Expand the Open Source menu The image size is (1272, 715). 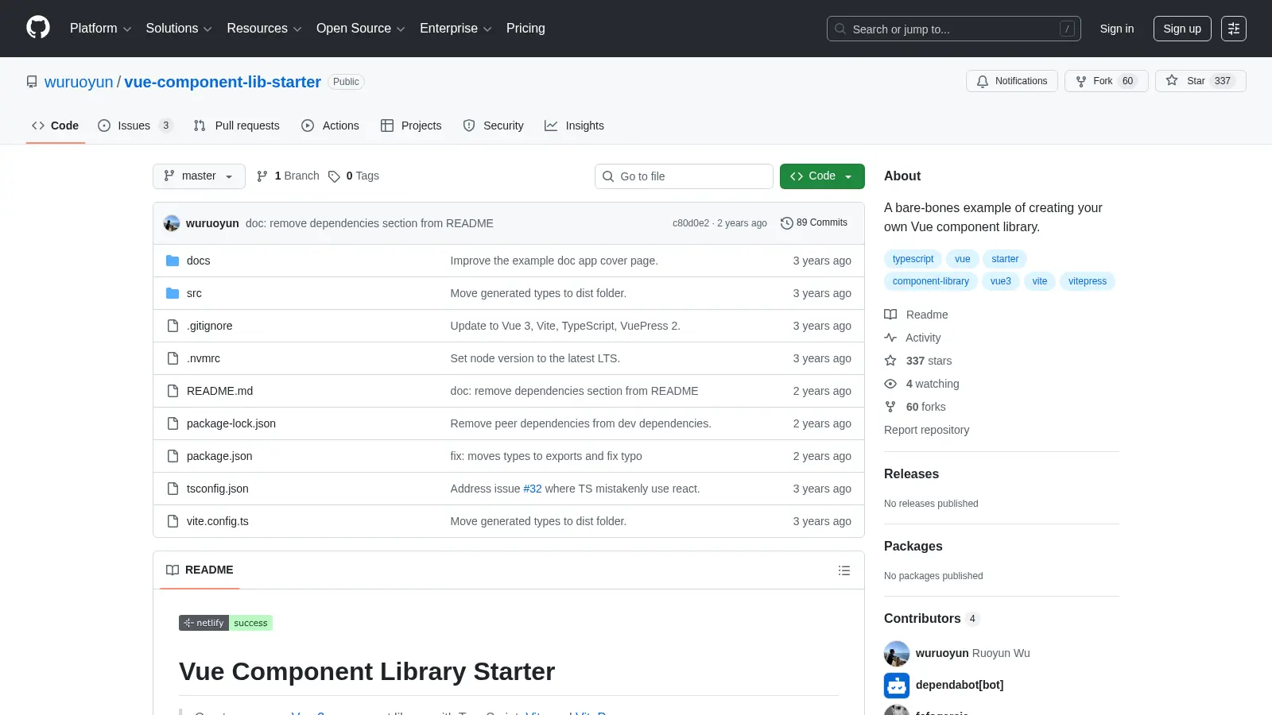[361, 29]
